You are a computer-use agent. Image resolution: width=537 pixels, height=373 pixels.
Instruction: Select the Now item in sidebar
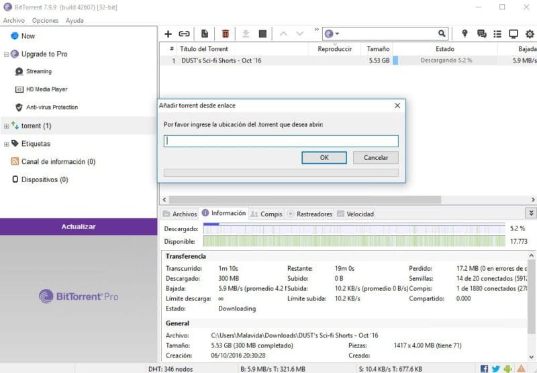(28, 36)
